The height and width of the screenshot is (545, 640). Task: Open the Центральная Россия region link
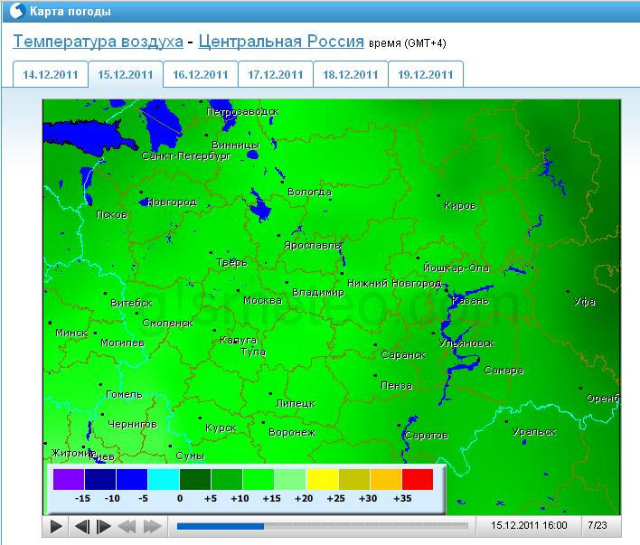(280, 42)
